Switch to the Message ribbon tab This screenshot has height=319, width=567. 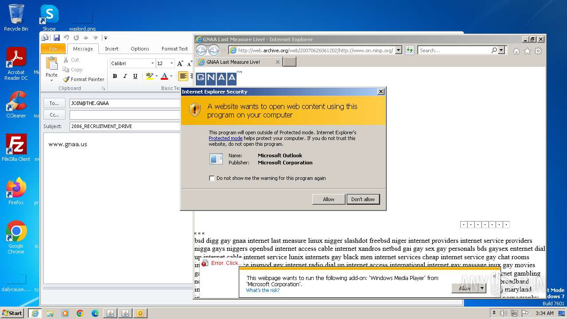coord(83,49)
